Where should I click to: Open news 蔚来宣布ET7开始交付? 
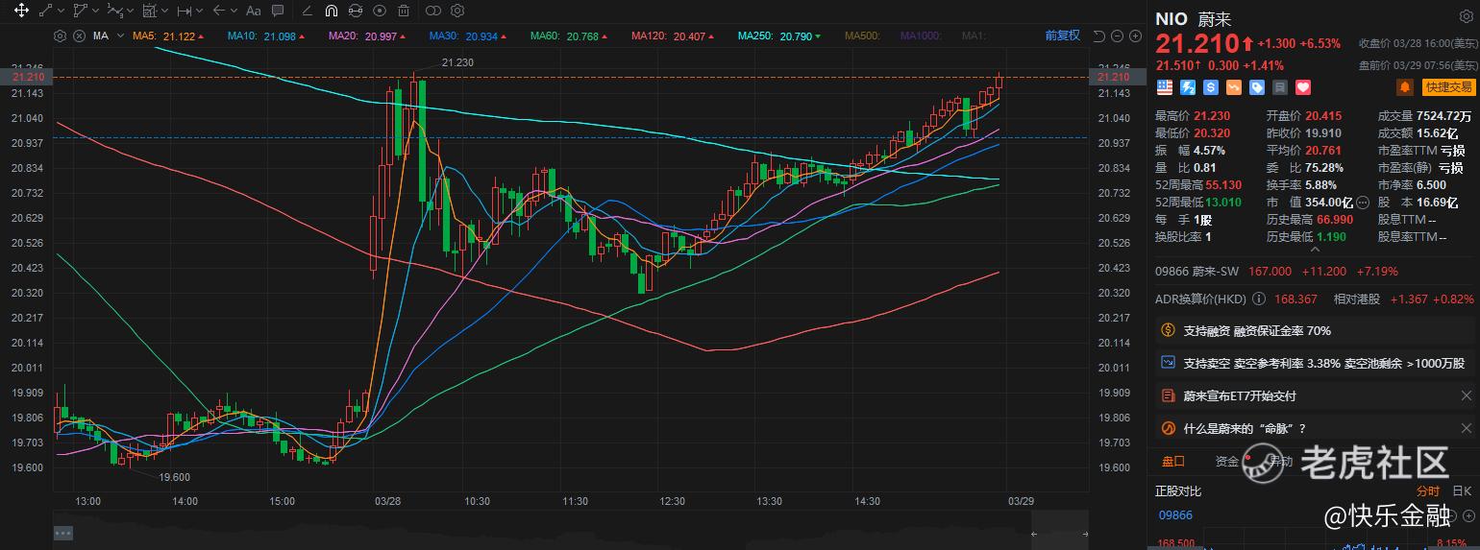pyautogui.click(x=1239, y=395)
